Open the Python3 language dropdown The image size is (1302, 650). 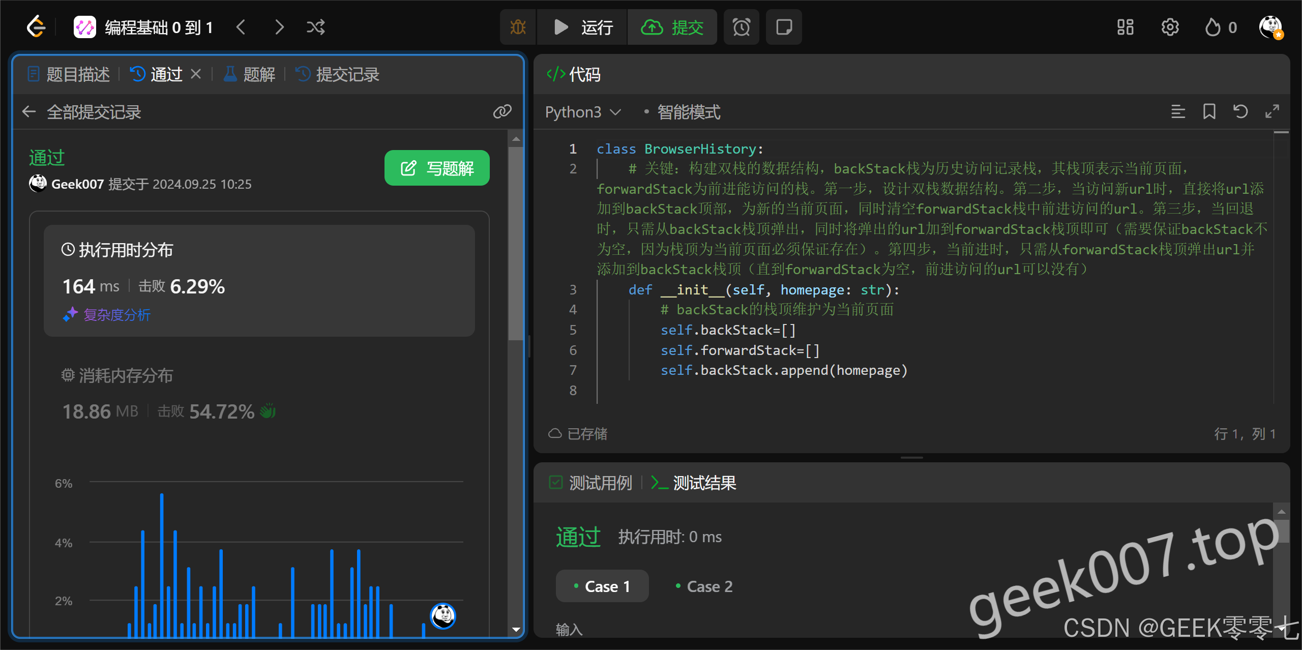click(x=583, y=112)
